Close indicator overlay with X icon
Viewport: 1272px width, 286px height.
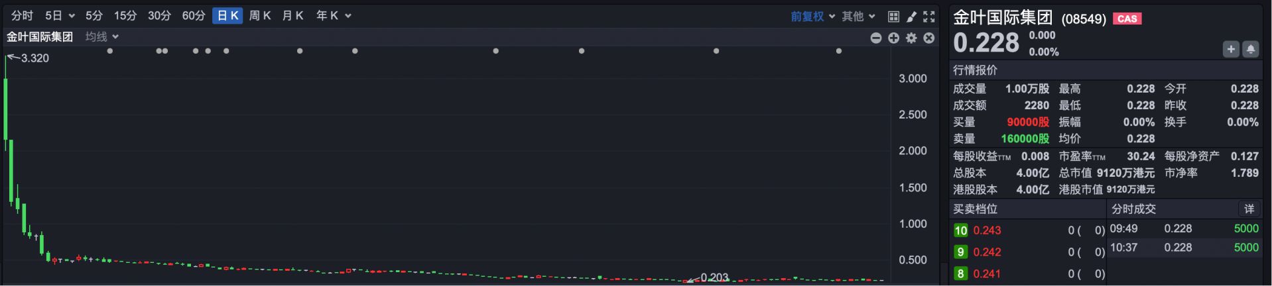point(929,38)
